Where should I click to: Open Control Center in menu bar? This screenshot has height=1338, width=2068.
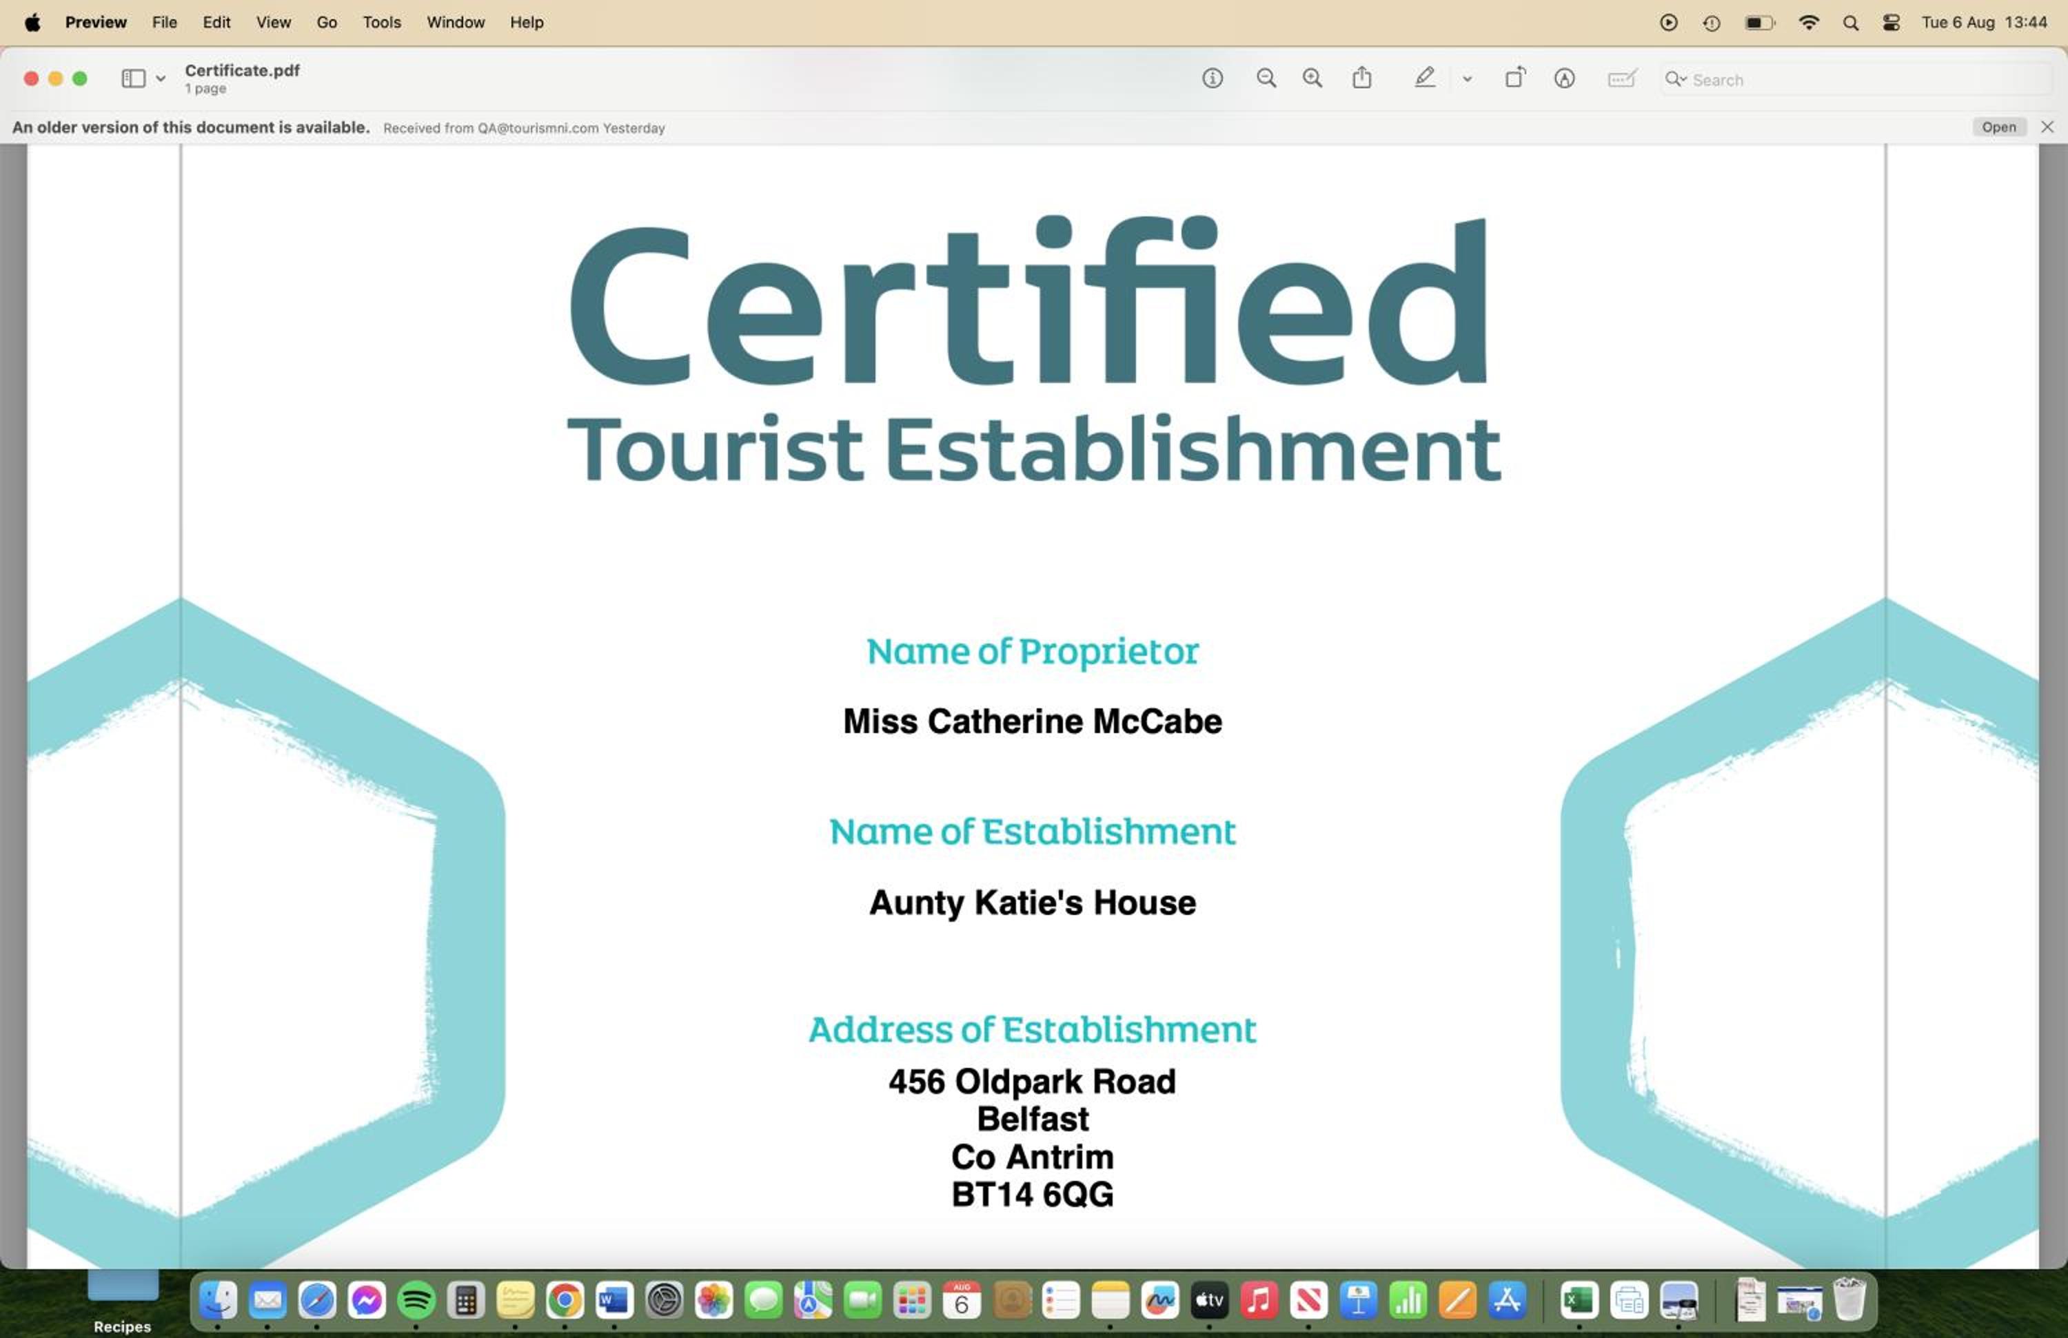[x=1891, y=23]
